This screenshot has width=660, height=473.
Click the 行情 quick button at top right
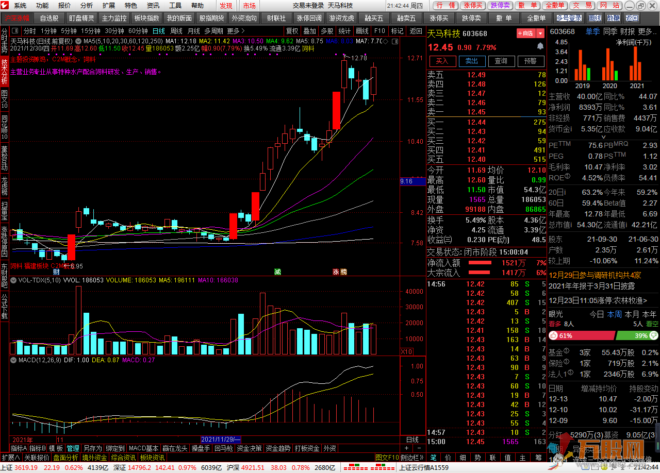tap(445, 5)
